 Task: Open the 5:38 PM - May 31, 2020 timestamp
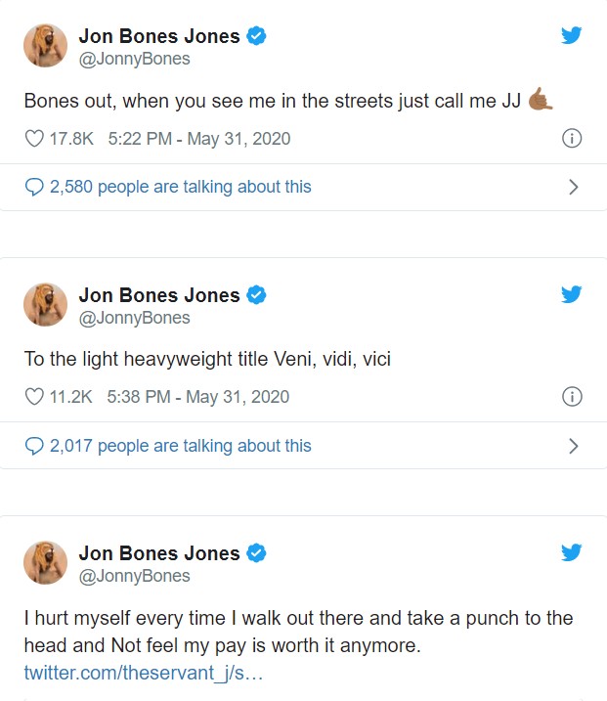pyautogui.click(x=198, y=397)
